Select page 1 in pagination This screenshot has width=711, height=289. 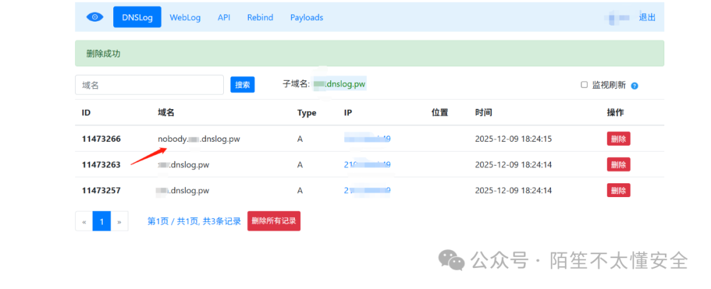101,221
